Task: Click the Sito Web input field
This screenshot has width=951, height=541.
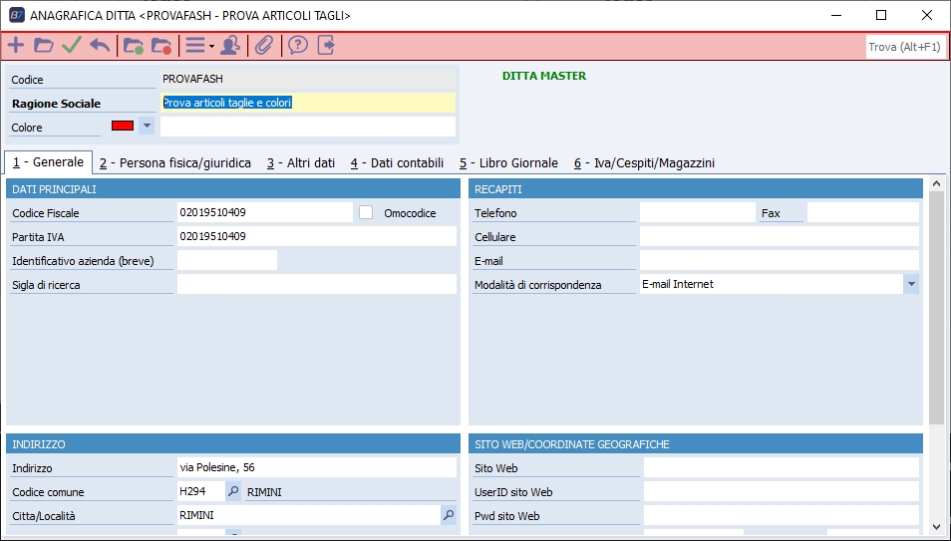Action: tap(782, 467)
